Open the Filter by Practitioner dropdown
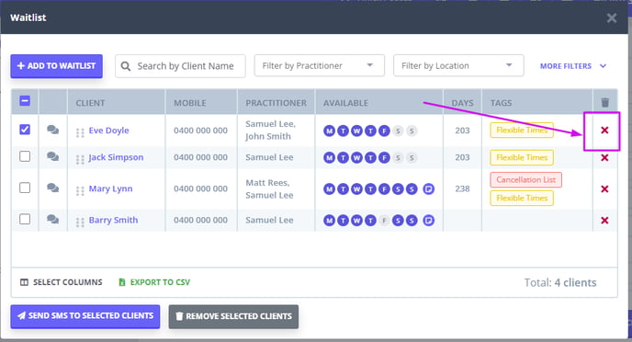 (320, 65)
